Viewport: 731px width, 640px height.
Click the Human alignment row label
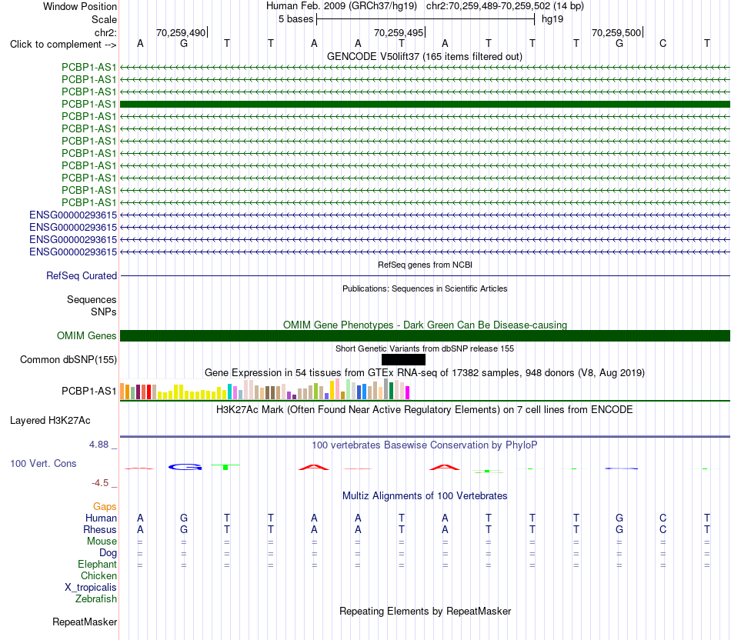pyautogui.click(x=101, y=518)
